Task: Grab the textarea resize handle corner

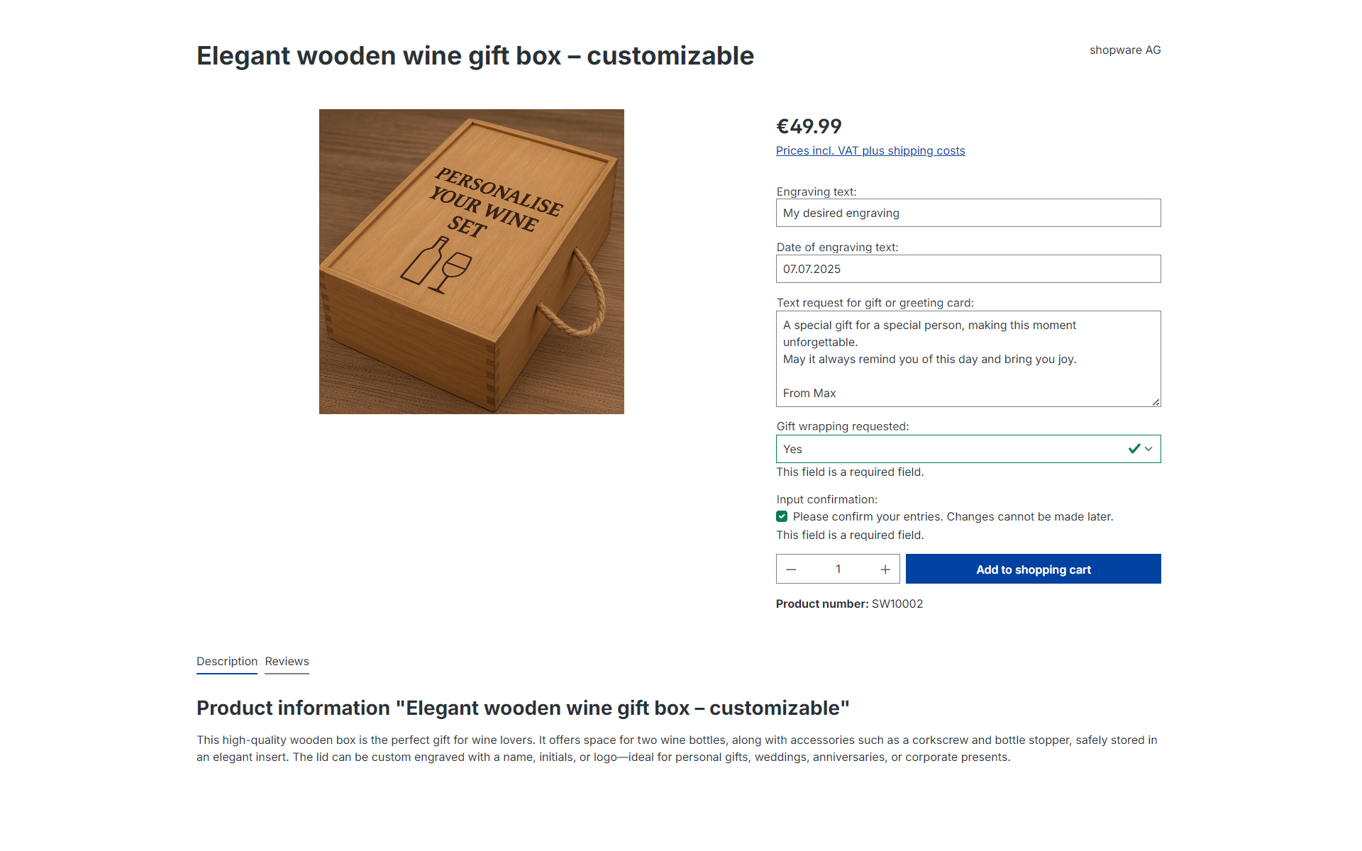Action: click(x=1156, y=402)
